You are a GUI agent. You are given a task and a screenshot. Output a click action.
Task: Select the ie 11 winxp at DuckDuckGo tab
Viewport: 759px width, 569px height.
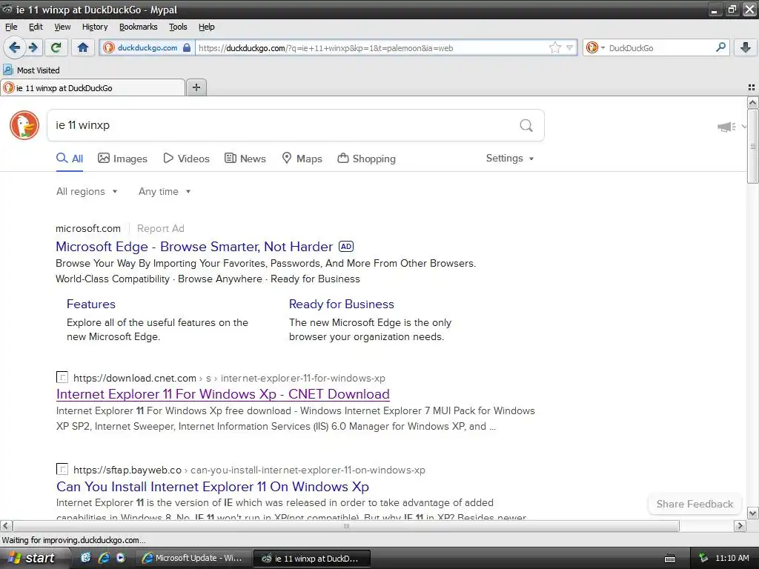[93, 87]
